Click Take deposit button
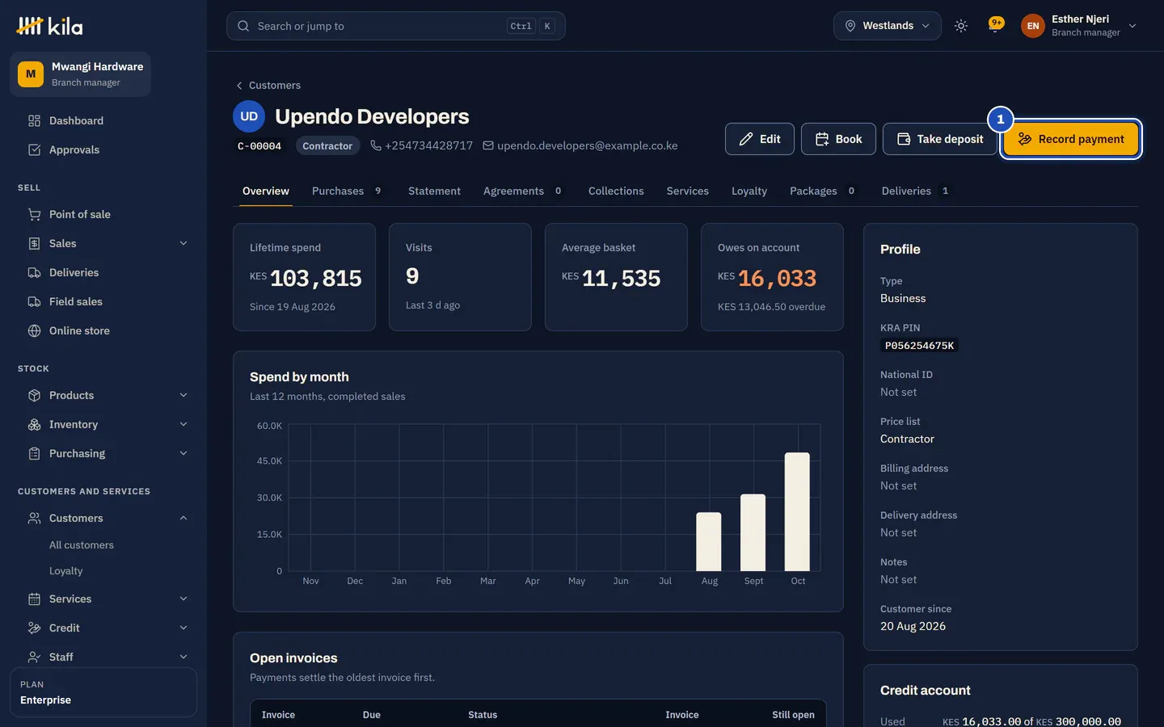This screenshot has height=727, width=1164. (x=940, y=139)
